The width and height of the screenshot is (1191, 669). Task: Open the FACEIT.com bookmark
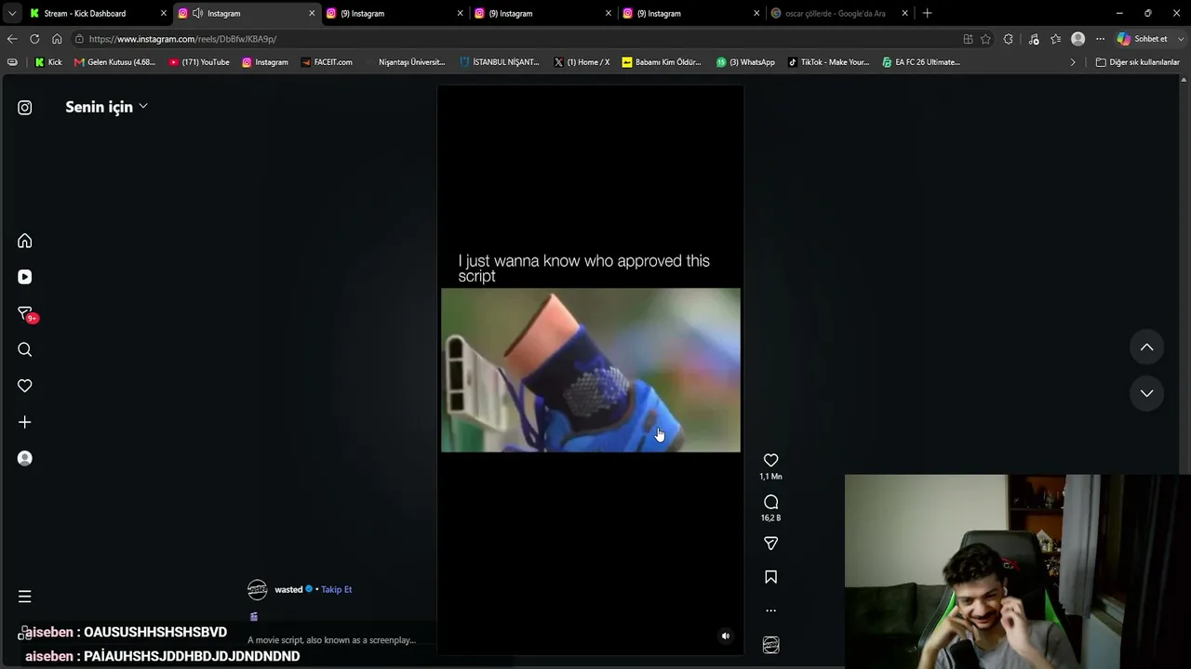click(327, 62)
